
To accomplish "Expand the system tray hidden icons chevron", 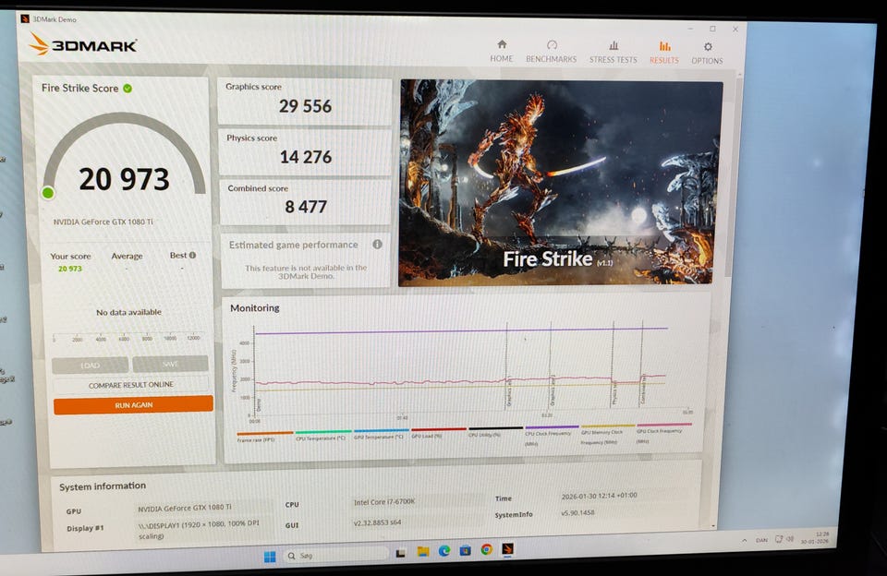I will (745, 540).
